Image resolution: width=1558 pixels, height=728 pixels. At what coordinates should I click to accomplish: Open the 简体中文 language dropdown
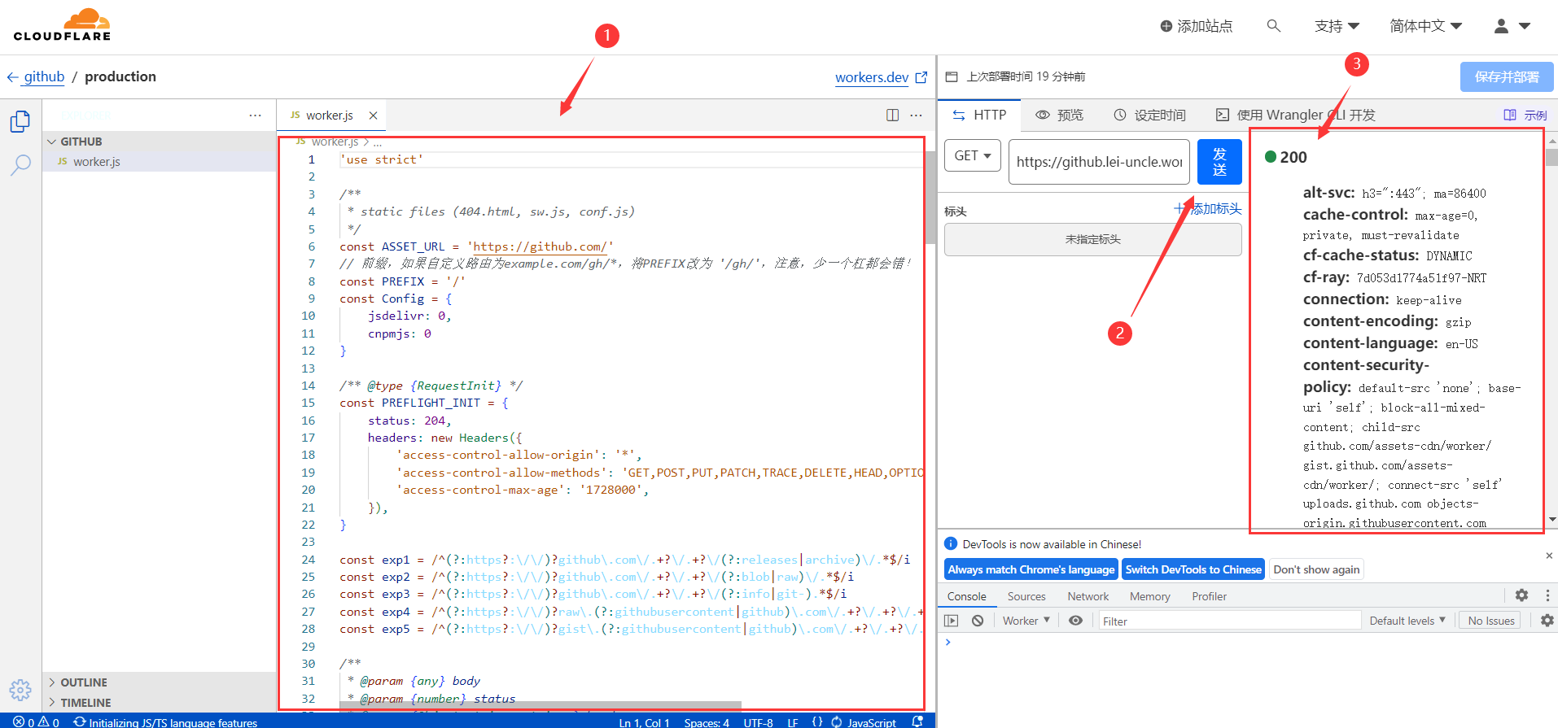point(1426,26)
